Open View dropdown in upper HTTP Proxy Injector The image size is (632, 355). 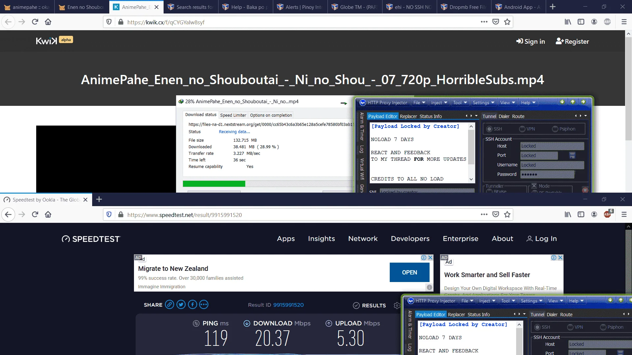coord(508,103)
